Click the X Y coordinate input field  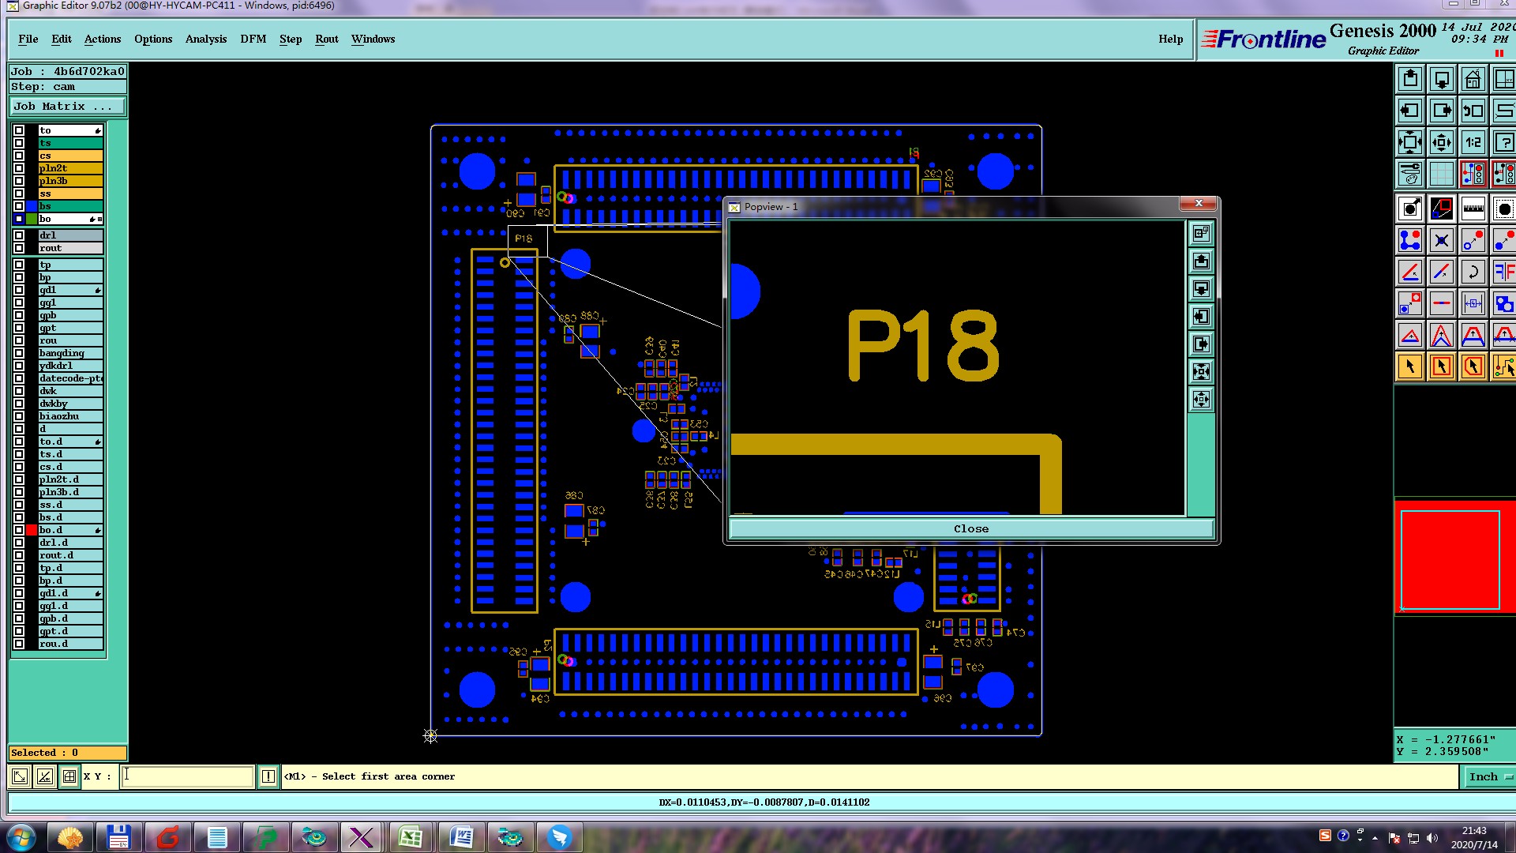(x=188, y=776)
